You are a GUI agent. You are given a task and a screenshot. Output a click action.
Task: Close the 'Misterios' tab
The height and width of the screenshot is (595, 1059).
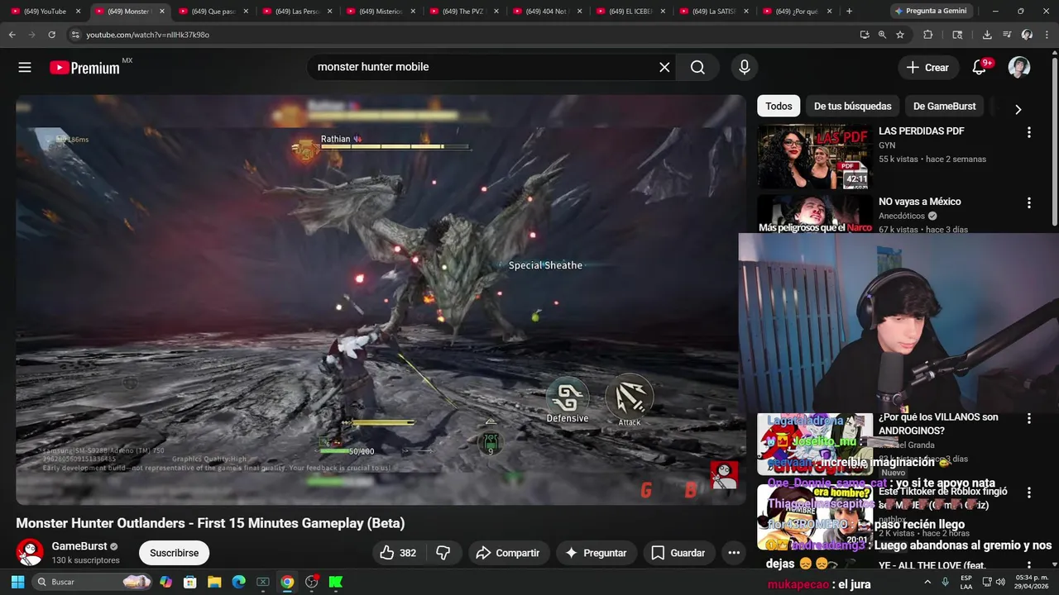[x=413, y=12]
